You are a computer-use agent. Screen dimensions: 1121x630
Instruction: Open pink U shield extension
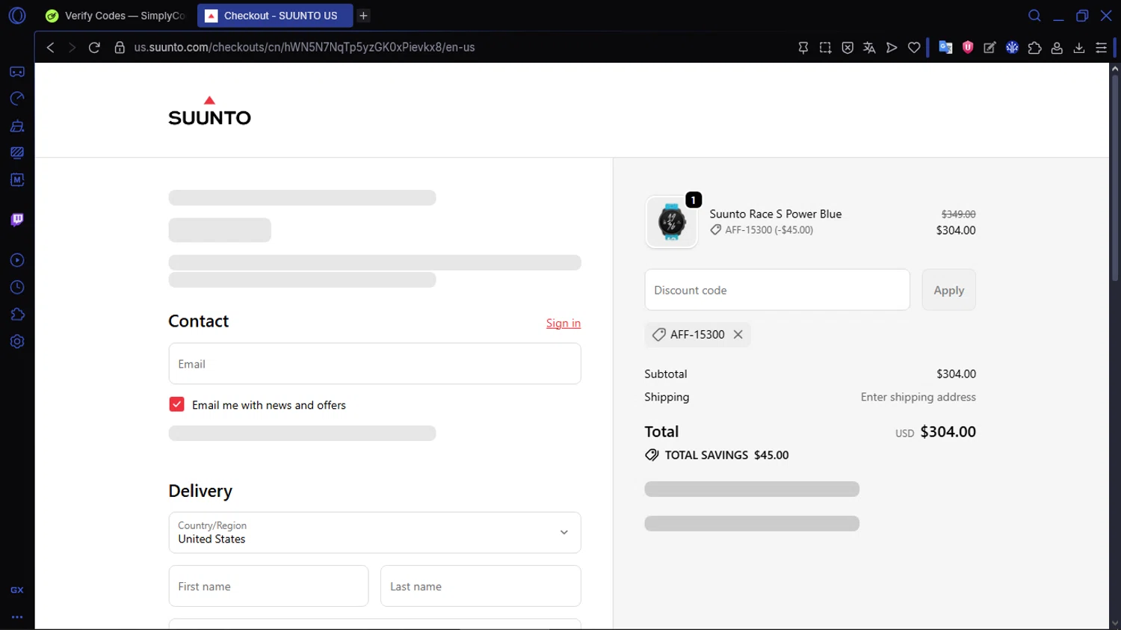(x=968, y=47)
